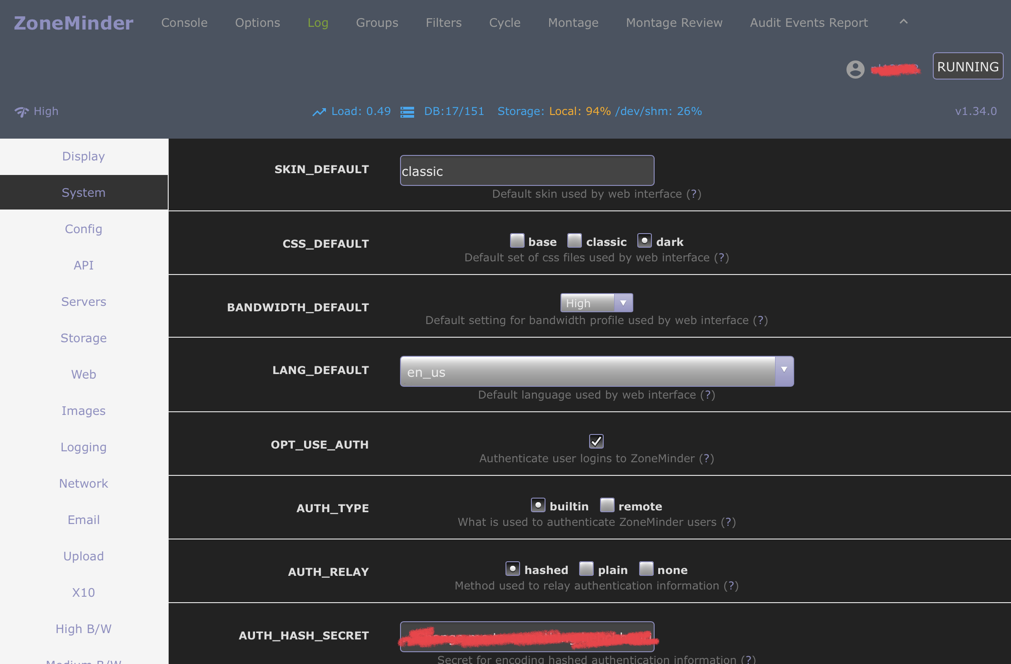The image size is (1011, 664).
Task: Open help (?) for AUTH_HASH_SECRET
Action: [x=748, y=659]
